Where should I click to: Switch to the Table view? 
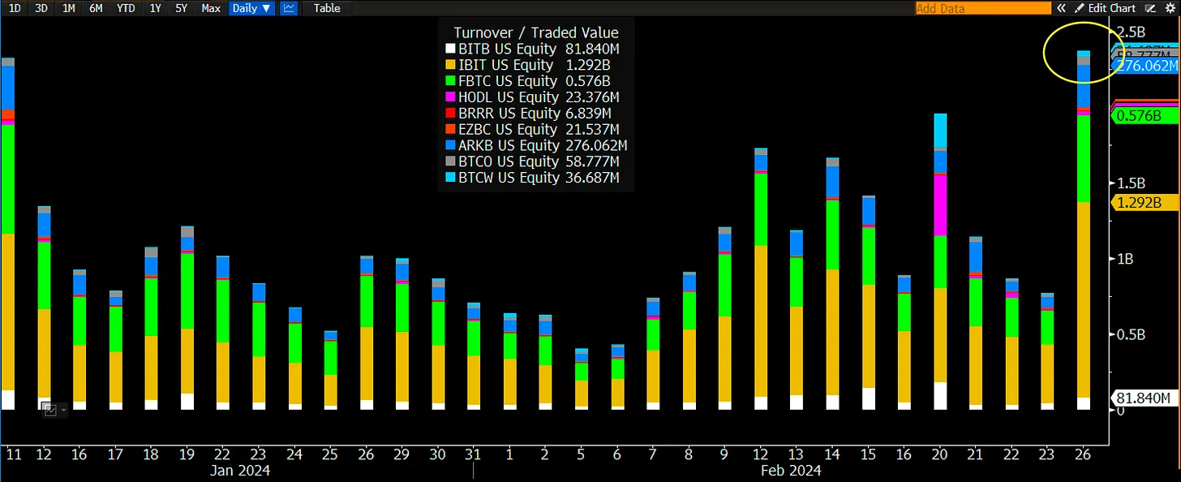click(x=327, y=8)
